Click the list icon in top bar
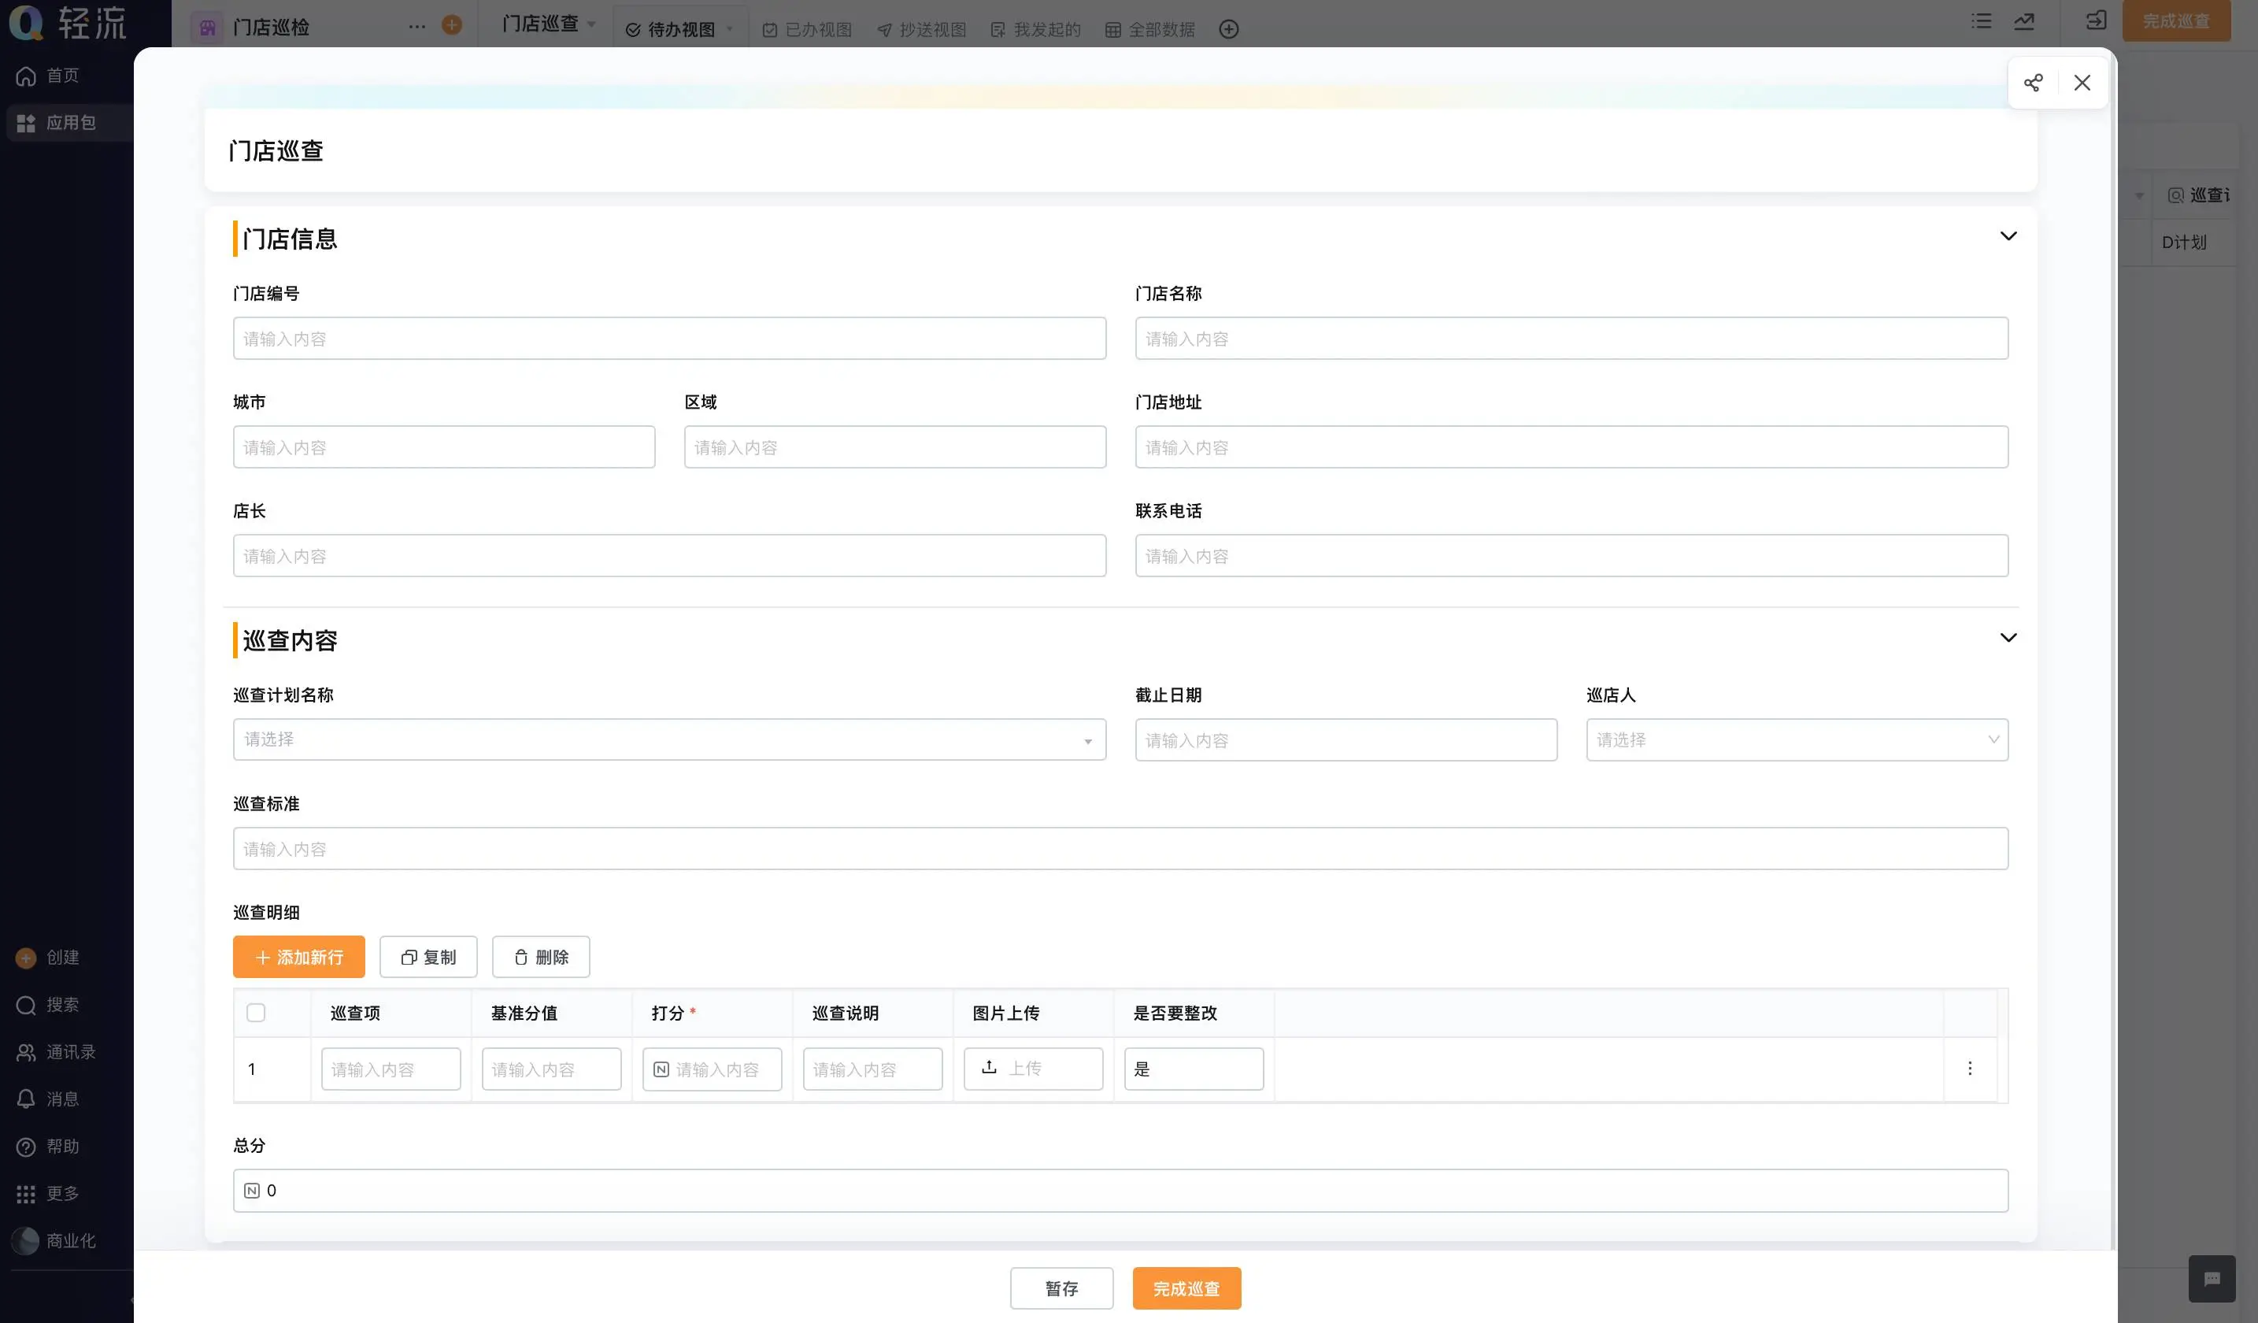This screenshot has width=2258, height=1323. click(x=1981, y=20)
